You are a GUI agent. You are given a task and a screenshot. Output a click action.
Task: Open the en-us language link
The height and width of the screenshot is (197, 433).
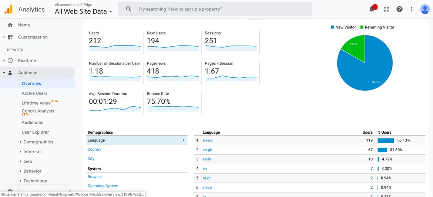pos(207,140)
